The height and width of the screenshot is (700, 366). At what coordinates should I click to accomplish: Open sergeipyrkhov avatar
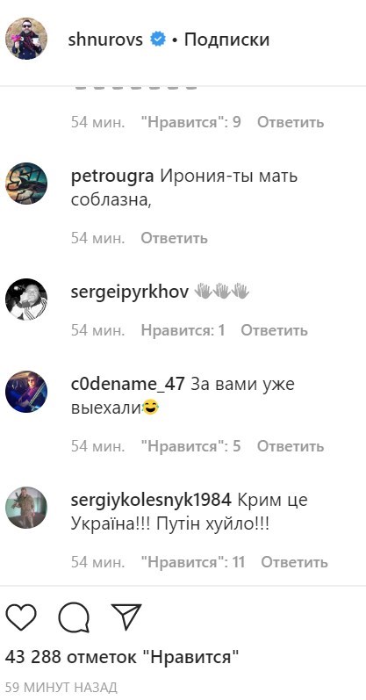[x=25, y=299]
